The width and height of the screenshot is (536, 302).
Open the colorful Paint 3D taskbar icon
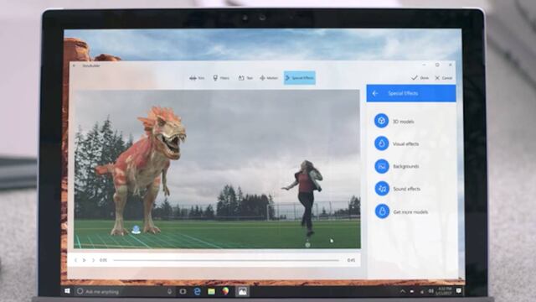[x=225, y=291]
